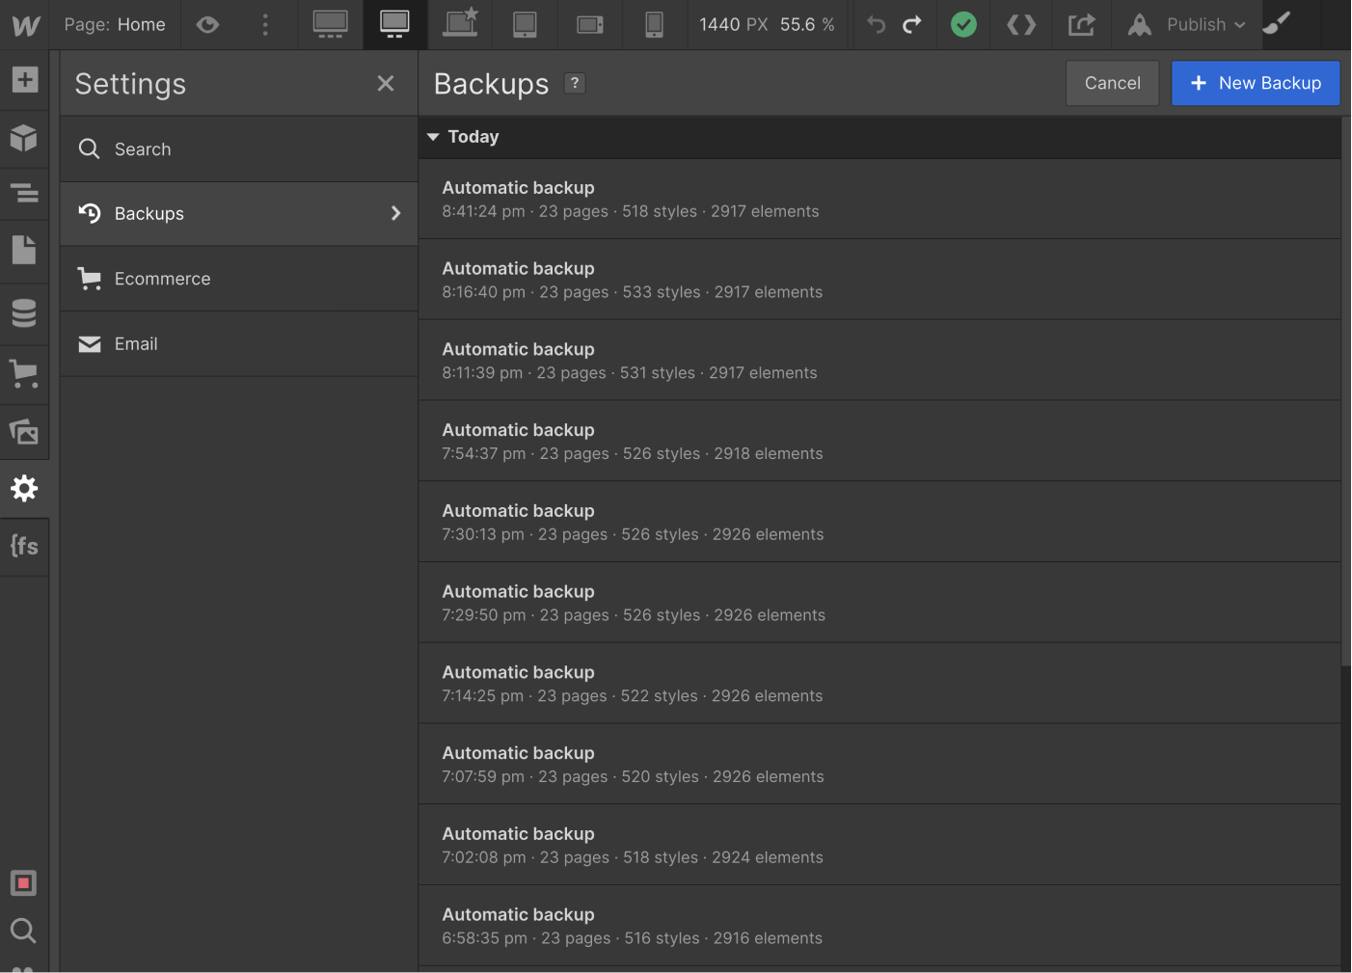This screenshot has height=973, width=1352.
Task: Switch to mobile portrait breakpoint
Action: [x=654, y=25]
